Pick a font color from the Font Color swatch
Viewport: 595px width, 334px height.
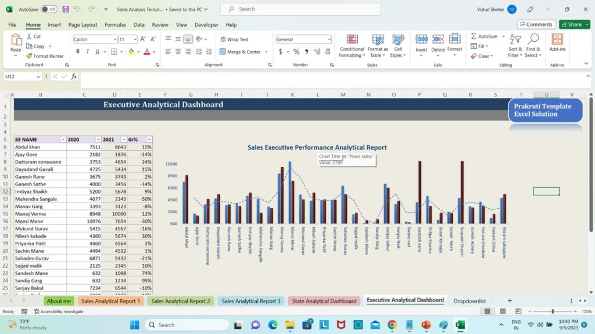pos(148,52)
